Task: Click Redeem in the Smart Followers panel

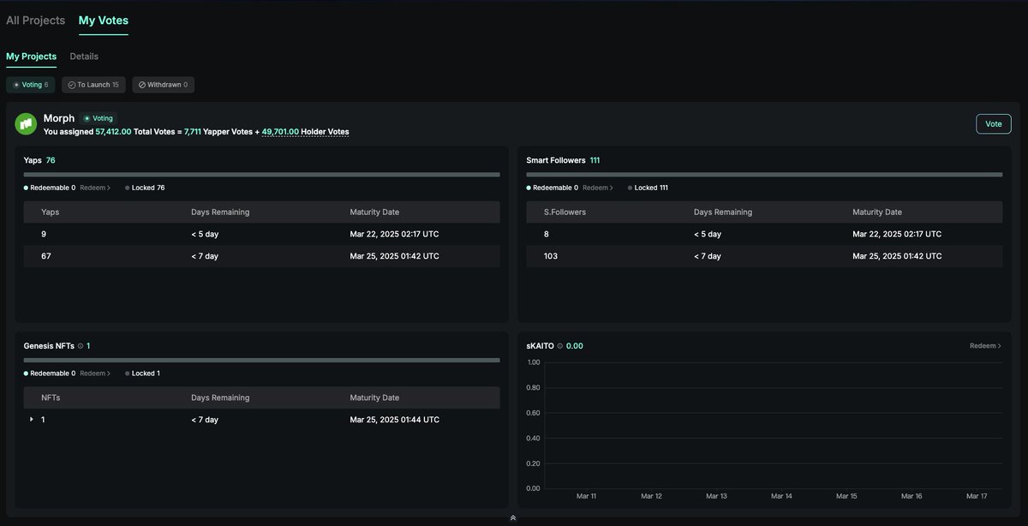Action: click(x=598, y=188)
